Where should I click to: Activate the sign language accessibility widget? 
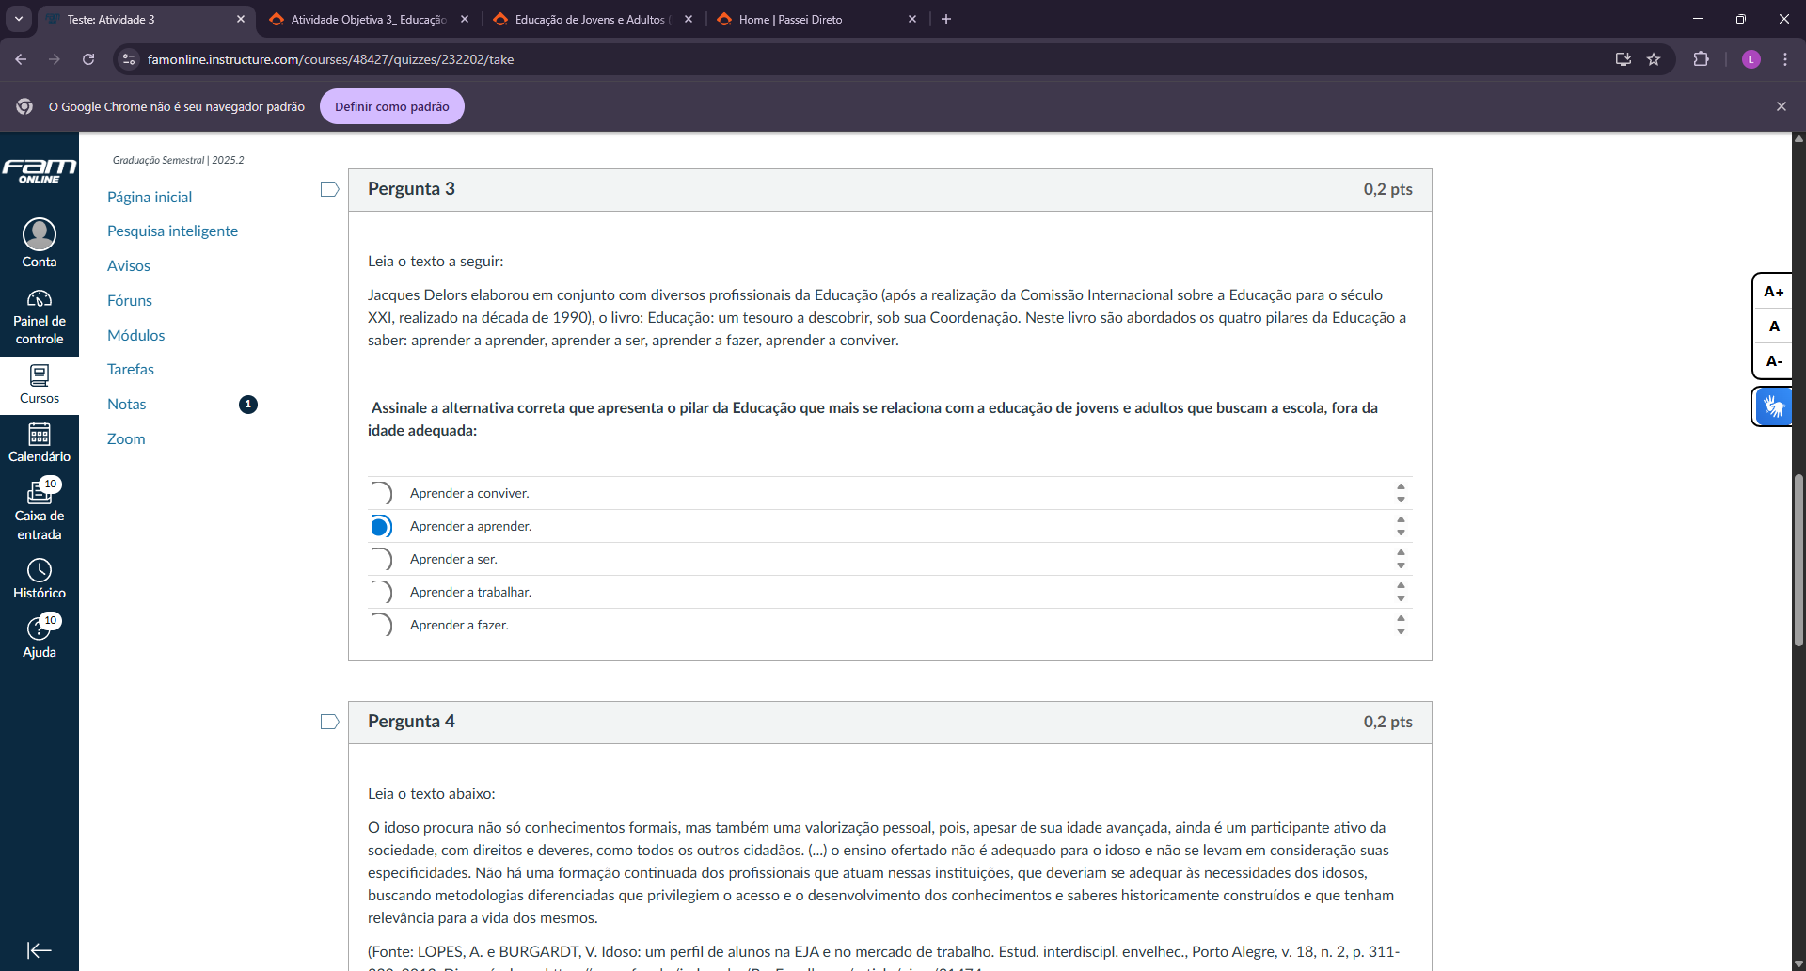(x=1773, y=406)
